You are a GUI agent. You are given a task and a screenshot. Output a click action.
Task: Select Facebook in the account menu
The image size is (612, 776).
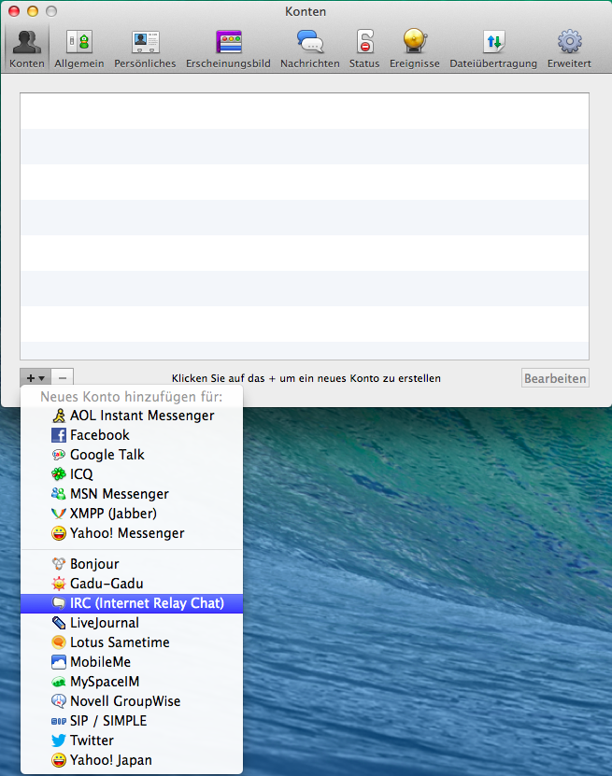coord(99,435)
